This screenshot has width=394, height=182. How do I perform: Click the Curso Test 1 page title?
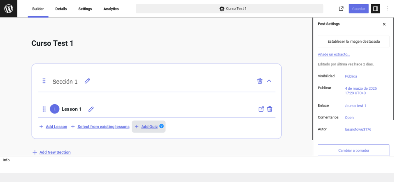52,43
